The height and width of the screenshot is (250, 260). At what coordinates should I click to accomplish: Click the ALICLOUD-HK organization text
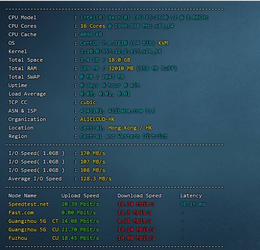tap(97, 119)
